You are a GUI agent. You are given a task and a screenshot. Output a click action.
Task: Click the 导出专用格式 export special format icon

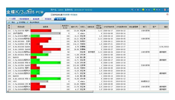pos(28,23)
